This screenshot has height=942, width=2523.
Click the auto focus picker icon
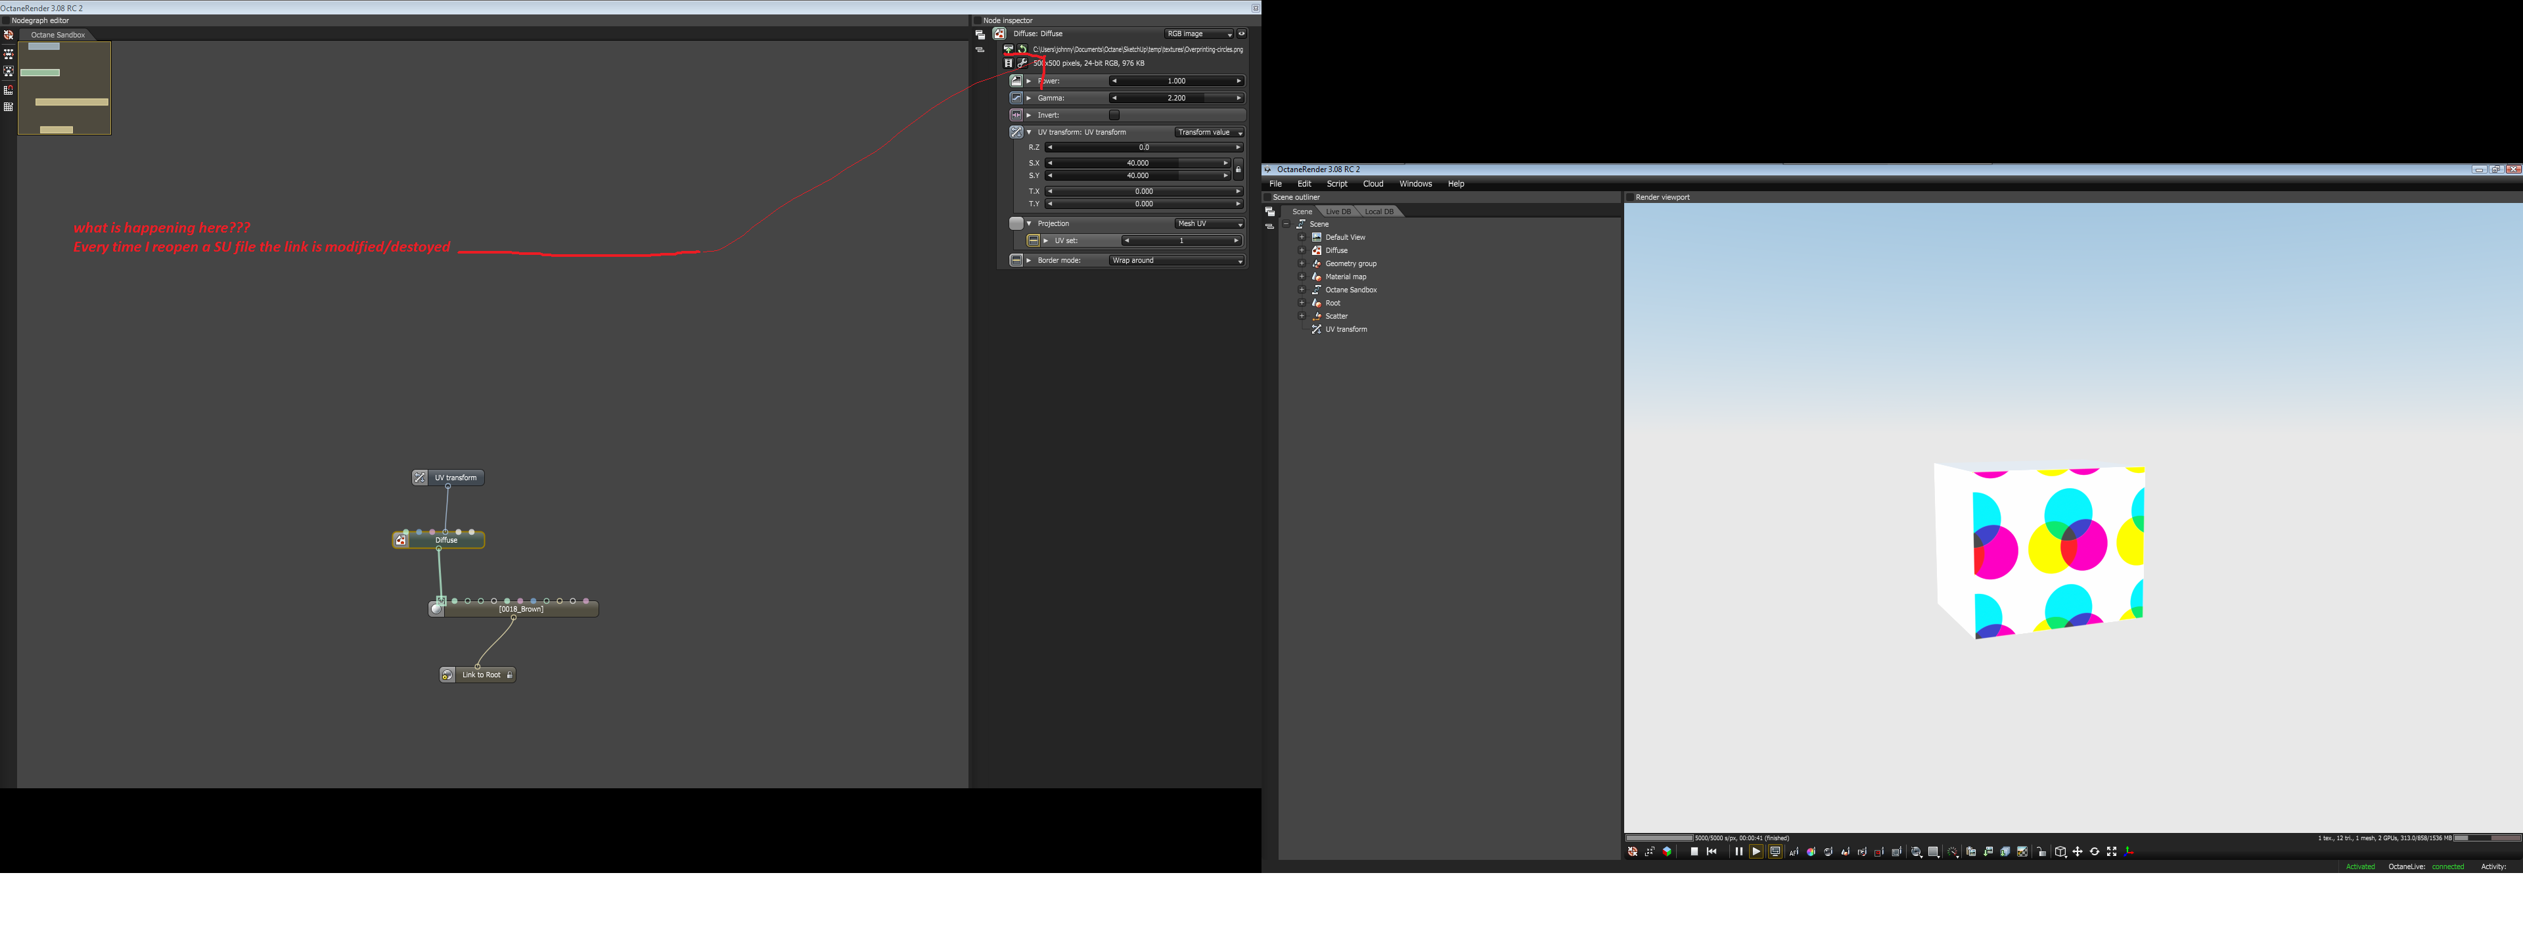pos(1794,852)
